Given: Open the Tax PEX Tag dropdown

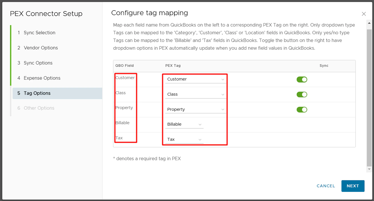Looking at the screenshot, I should (184, 139).
